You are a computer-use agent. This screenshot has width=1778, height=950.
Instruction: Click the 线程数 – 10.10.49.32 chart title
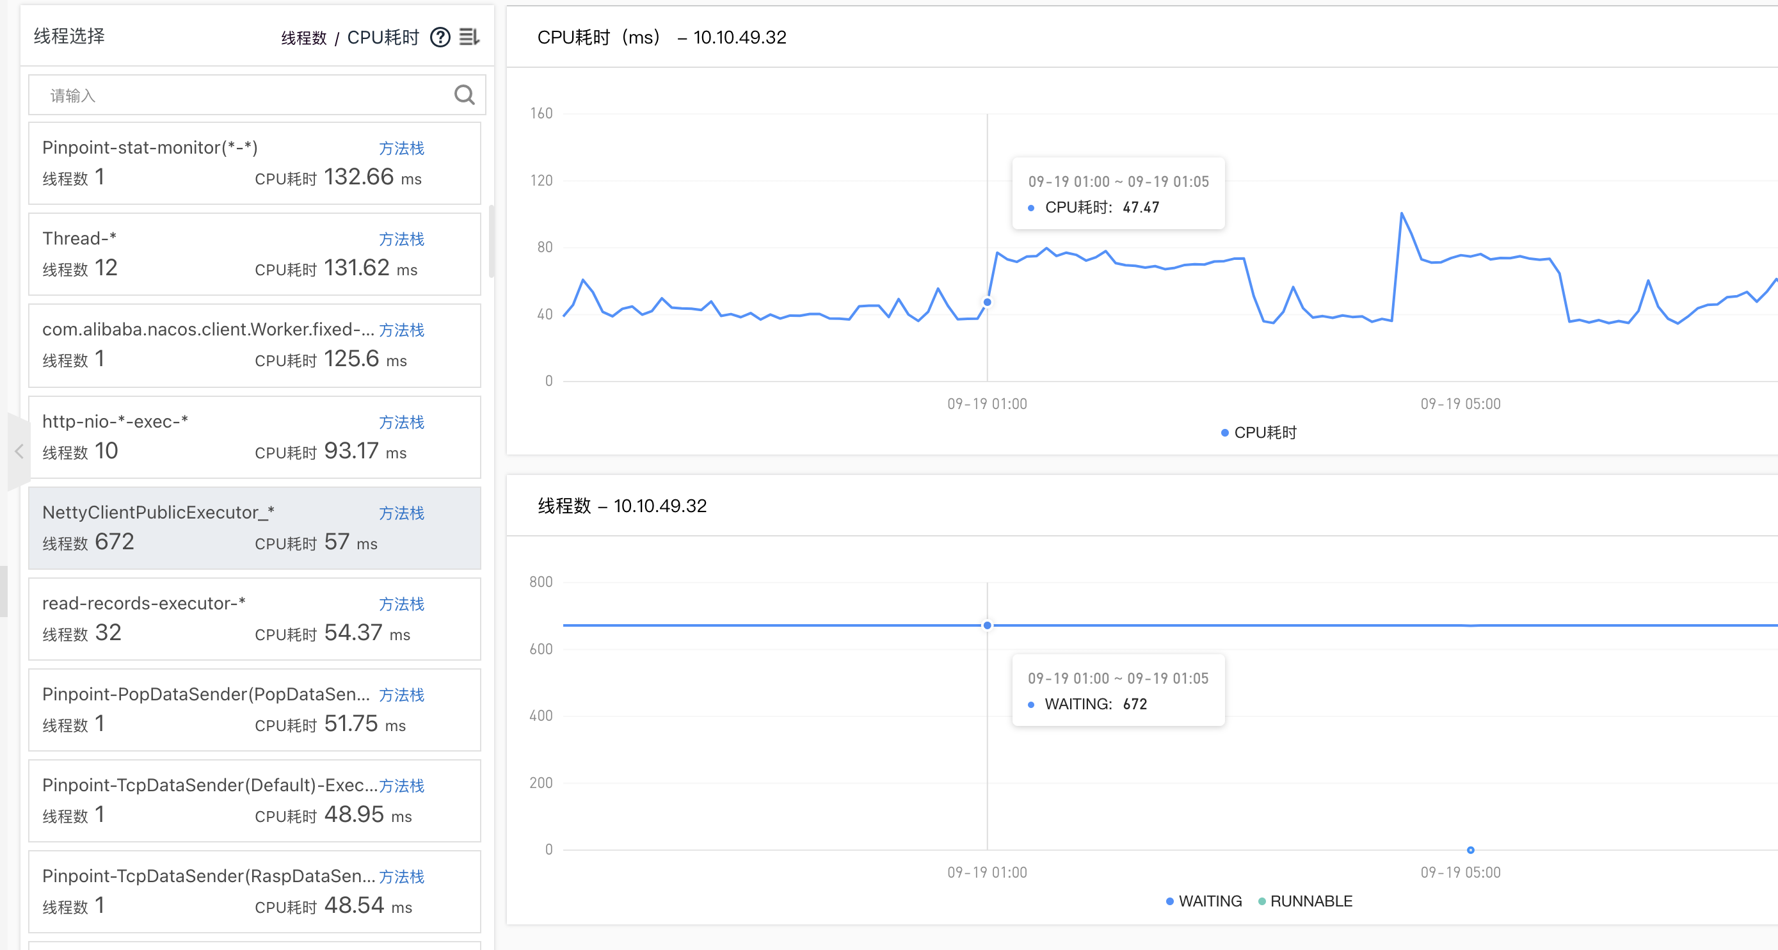pos(623,506)
